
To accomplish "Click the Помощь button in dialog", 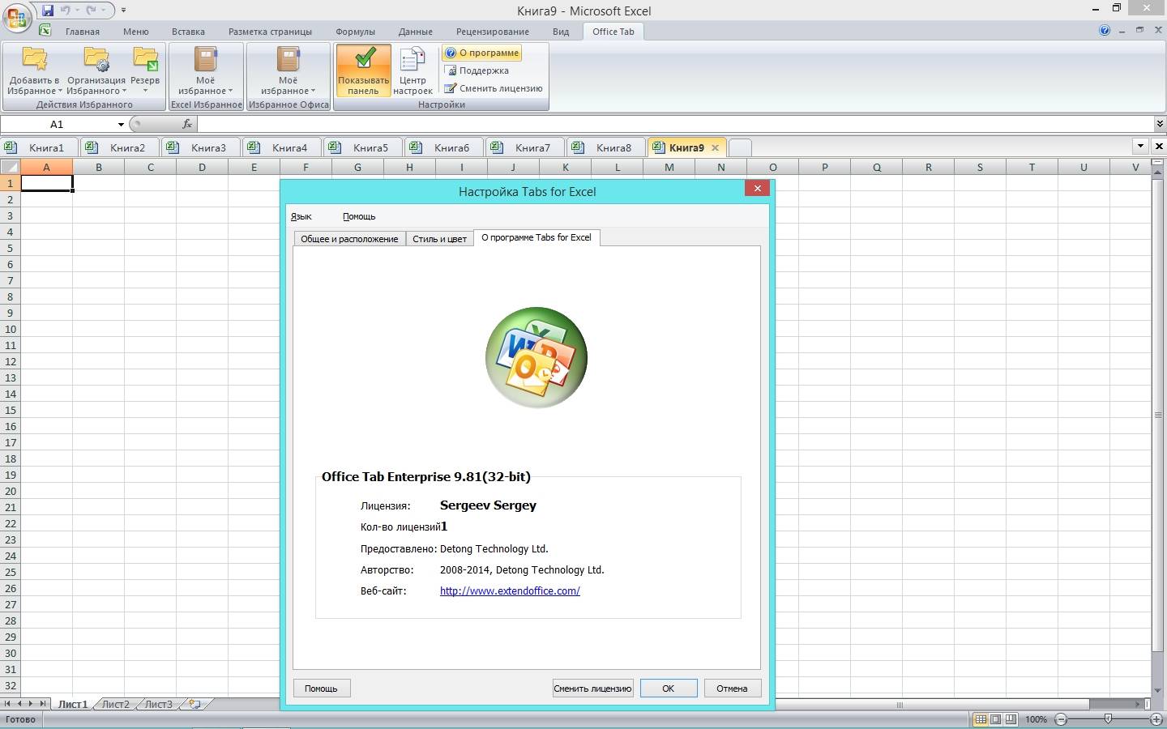I will [x=321, y=688].
